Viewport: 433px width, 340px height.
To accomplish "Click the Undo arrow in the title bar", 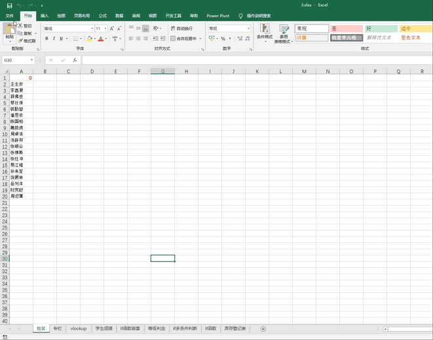I will click(x=20, y=5).
